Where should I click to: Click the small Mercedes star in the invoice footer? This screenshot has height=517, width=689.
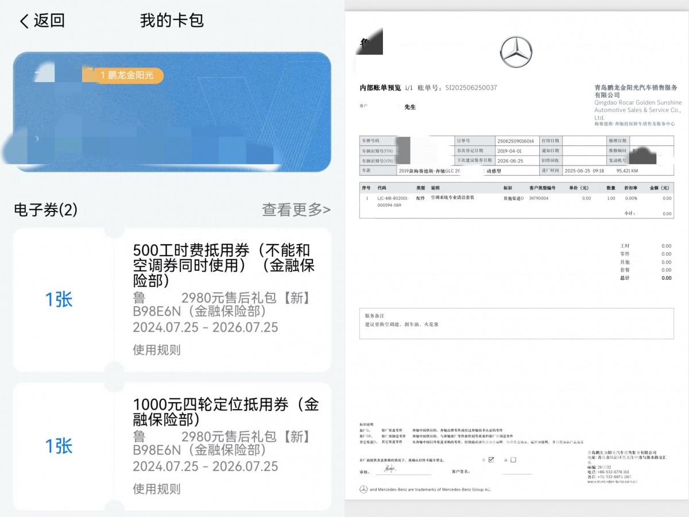tap(363, 489)
